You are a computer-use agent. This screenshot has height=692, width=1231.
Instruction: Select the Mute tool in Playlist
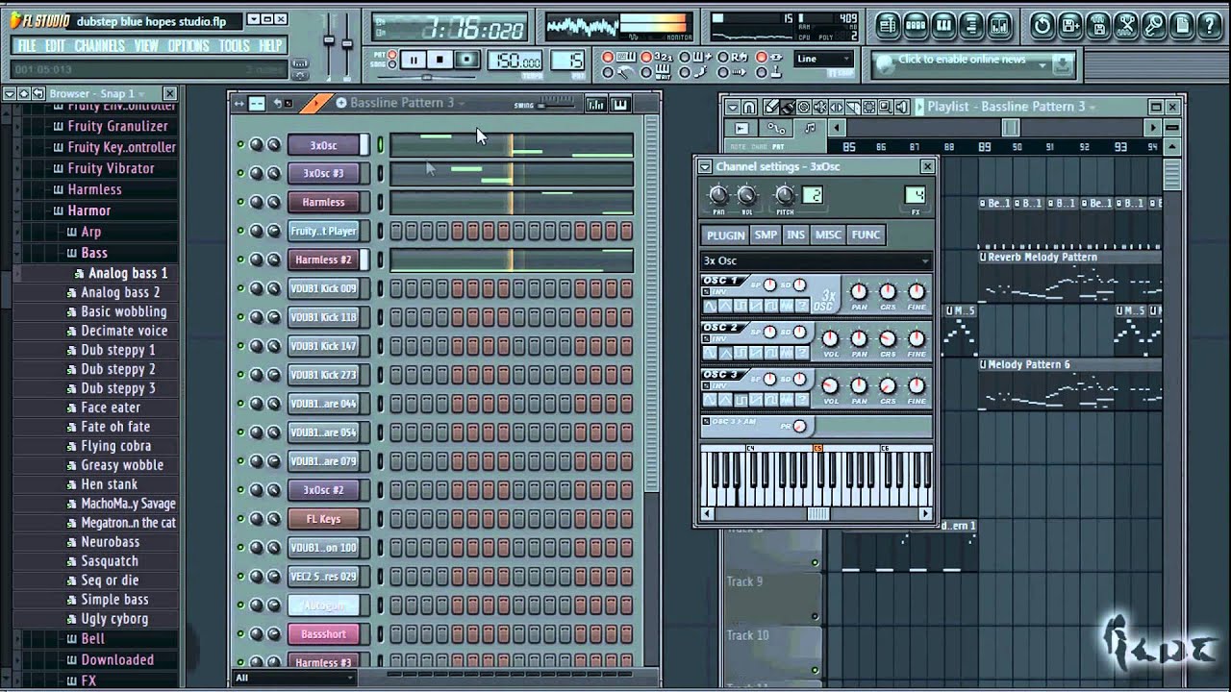820,107
